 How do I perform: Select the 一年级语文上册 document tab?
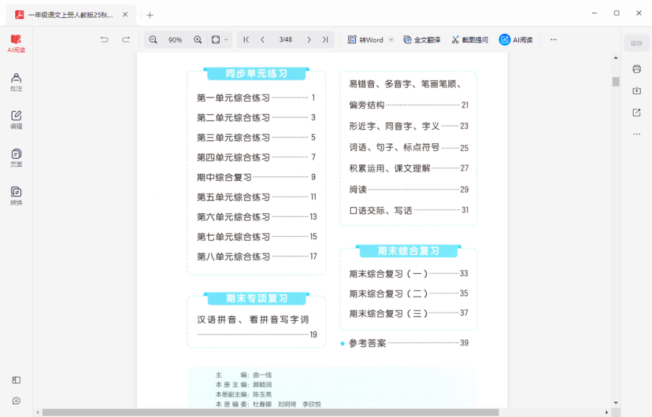70,14
